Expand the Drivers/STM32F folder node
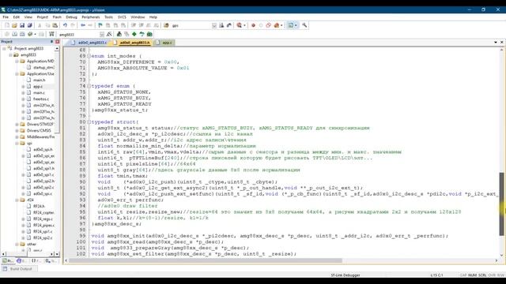 pyautogui.click(x=17, y=124)
